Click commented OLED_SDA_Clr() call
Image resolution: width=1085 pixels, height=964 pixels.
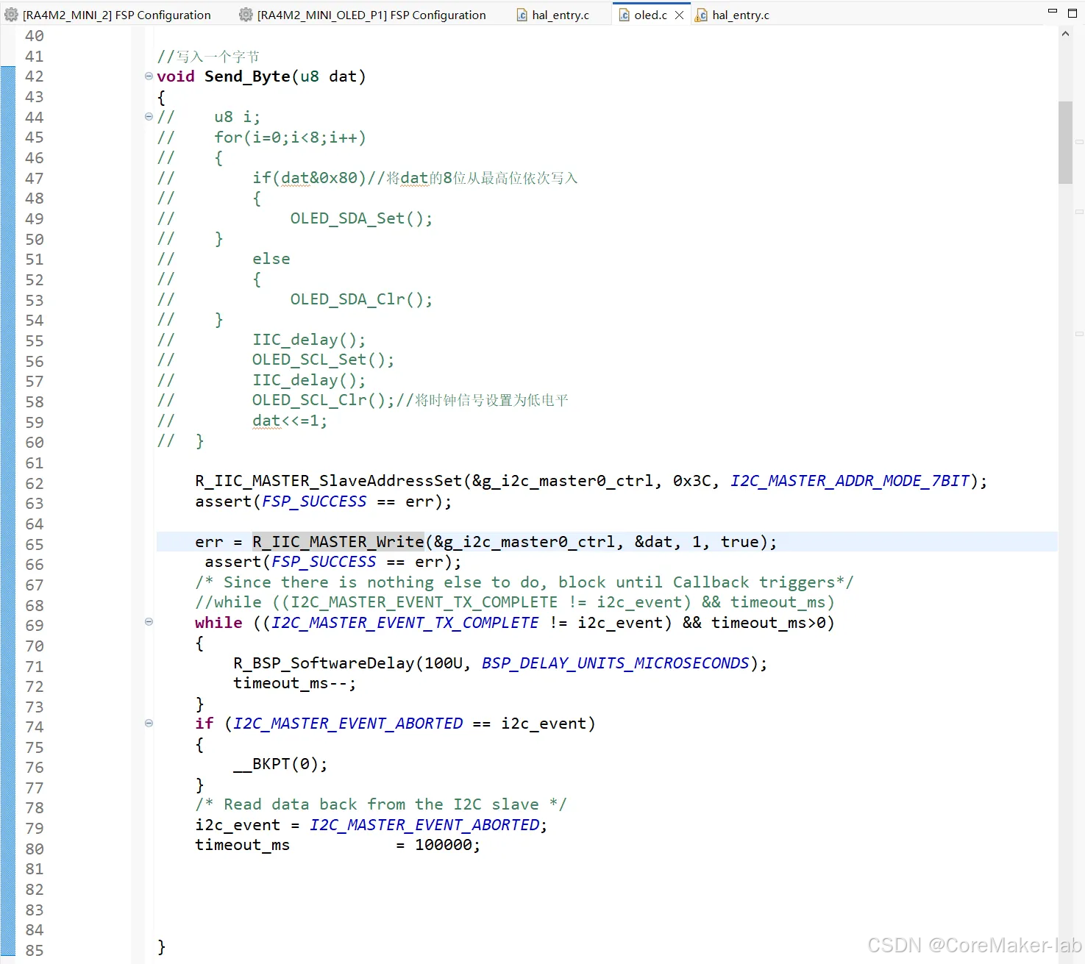pos(361,299)
